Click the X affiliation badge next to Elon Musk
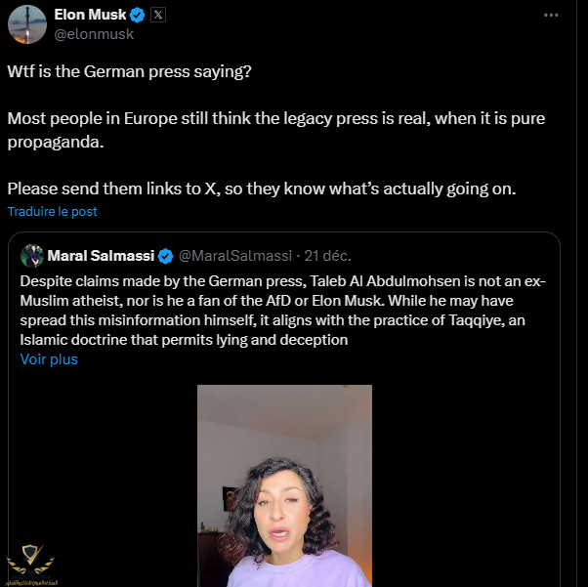 (x=158, y=15)
